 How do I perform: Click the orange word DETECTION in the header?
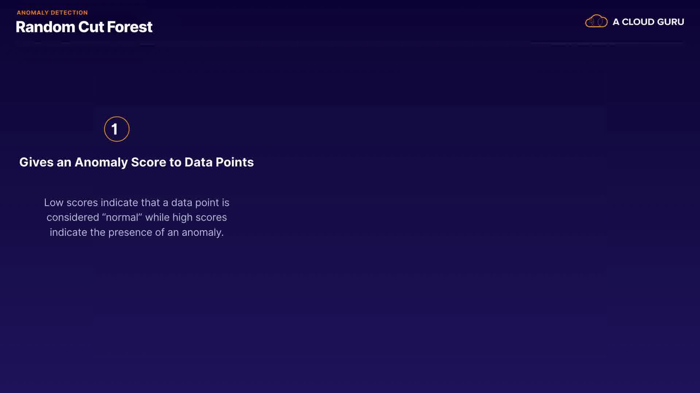point(70,13)
